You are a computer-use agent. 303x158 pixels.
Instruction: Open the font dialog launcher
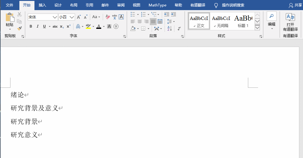click(x=125, y=37)
